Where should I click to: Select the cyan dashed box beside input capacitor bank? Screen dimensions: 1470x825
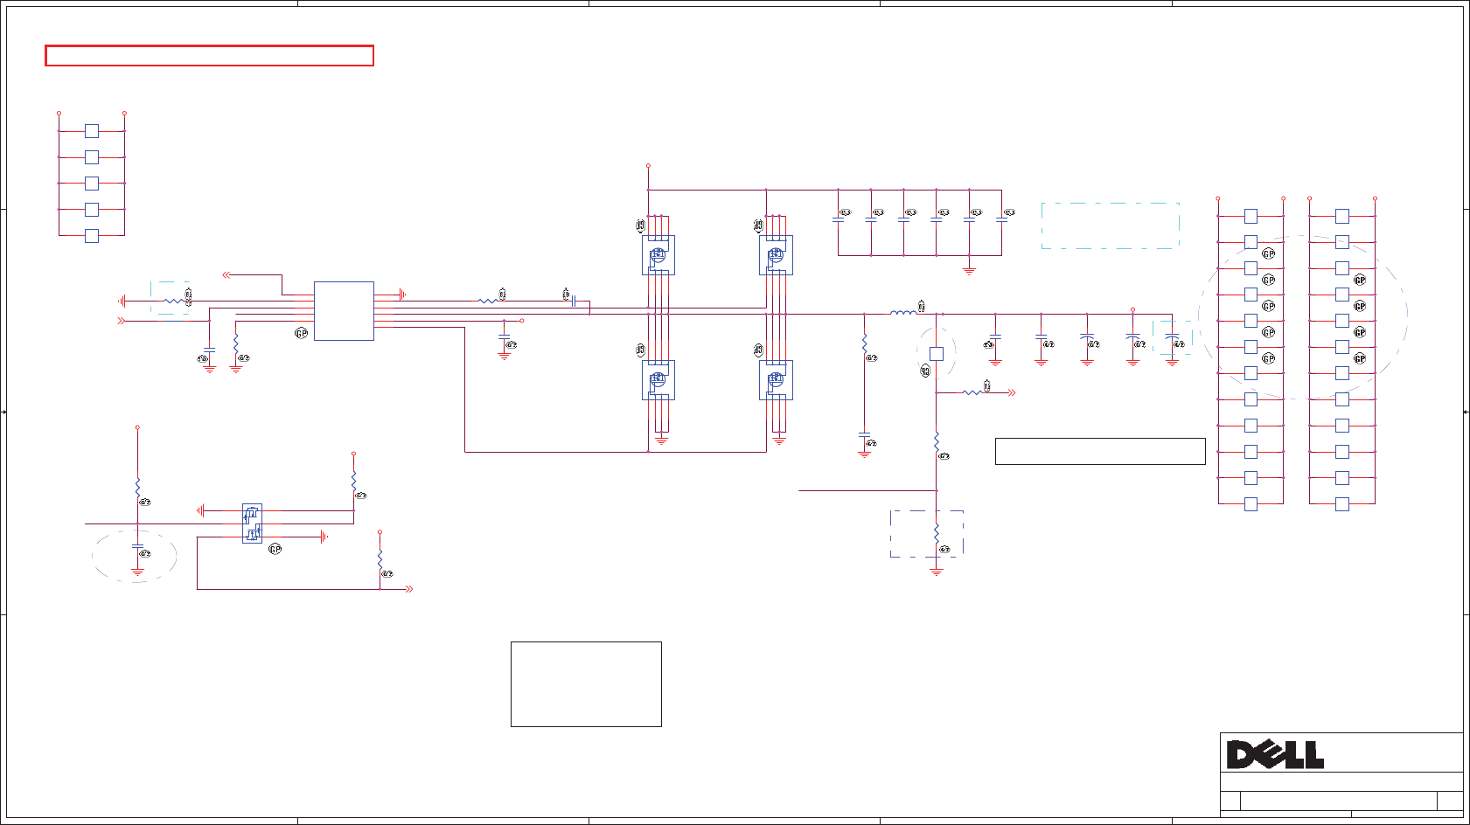[x=1111, y=226]
